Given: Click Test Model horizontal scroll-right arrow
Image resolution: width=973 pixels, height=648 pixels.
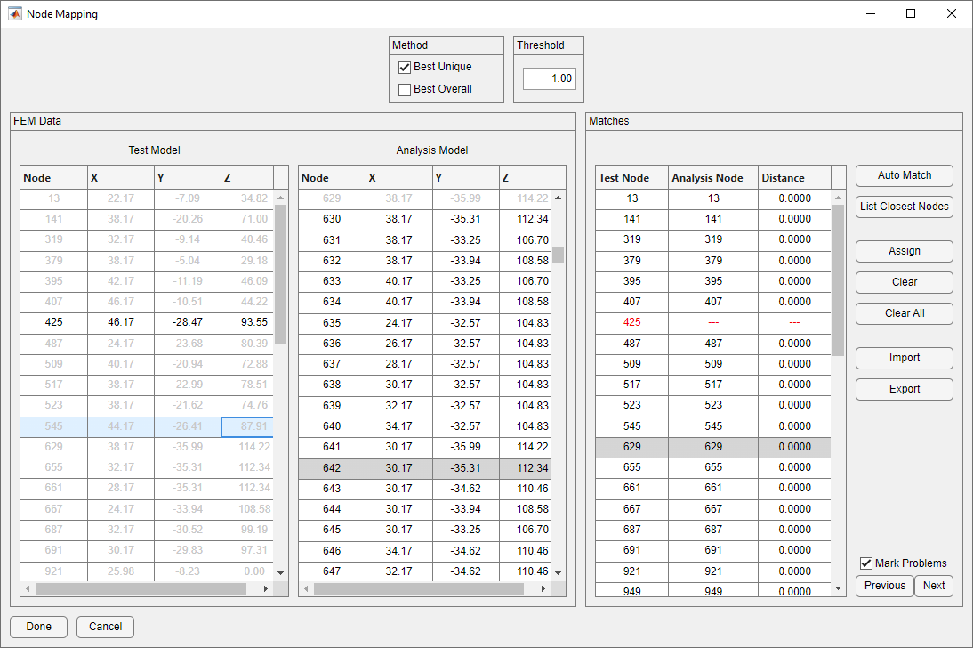Looking at the screenshot, I should 266,588.
